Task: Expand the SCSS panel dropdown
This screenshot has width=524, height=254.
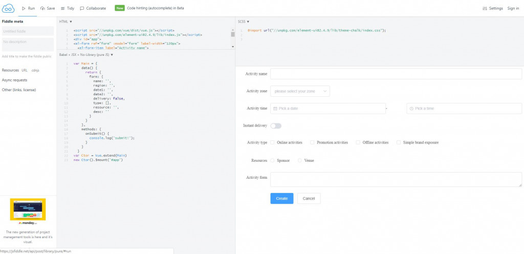Action: [243, 22]
